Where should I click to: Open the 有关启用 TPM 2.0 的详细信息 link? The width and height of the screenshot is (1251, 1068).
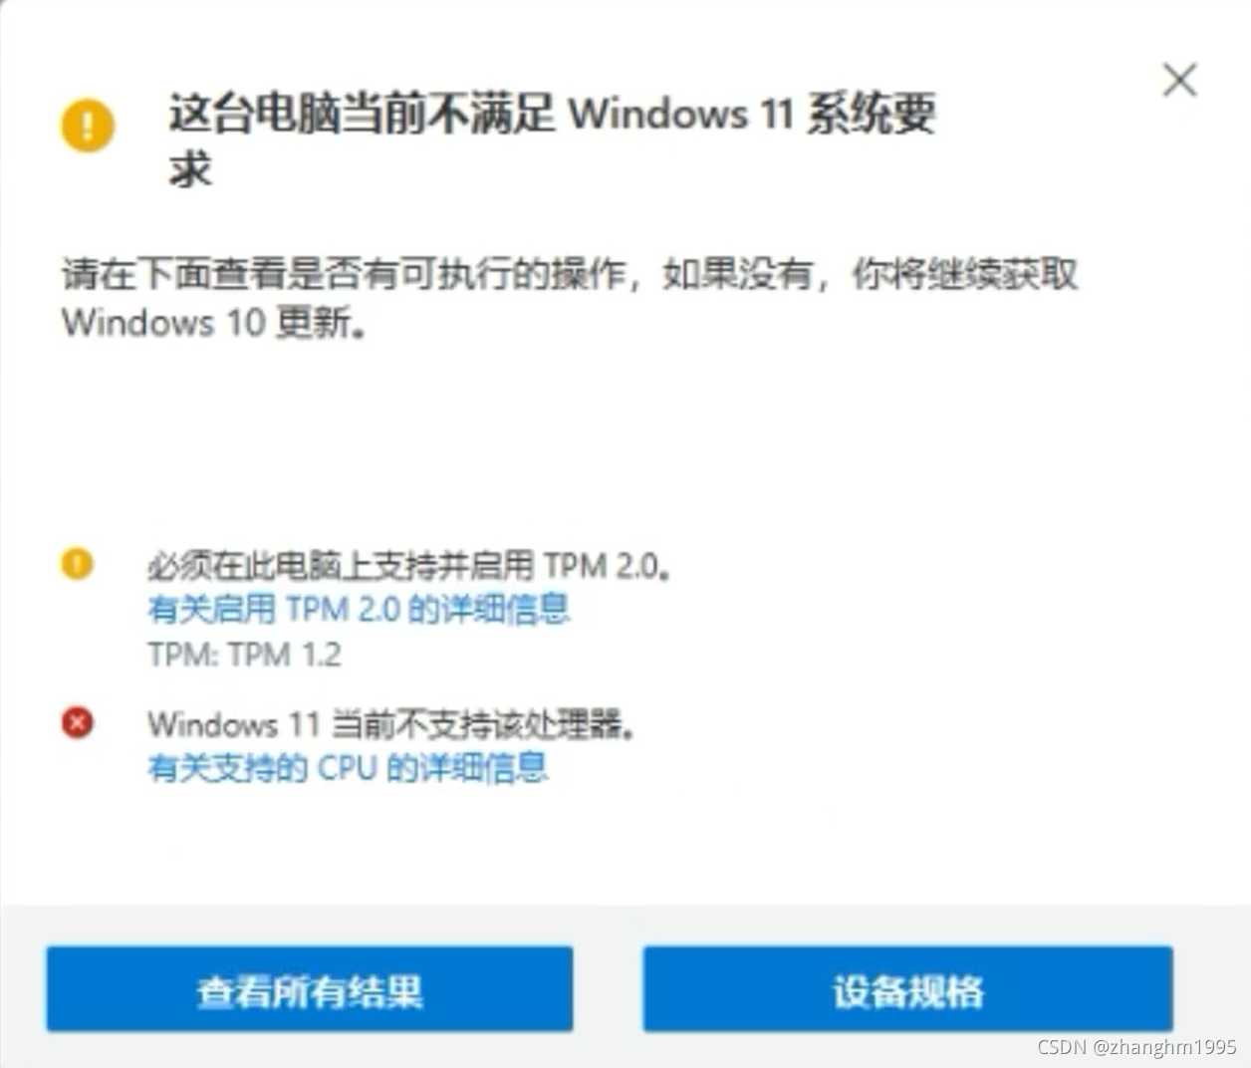click(x=359, y=609)
